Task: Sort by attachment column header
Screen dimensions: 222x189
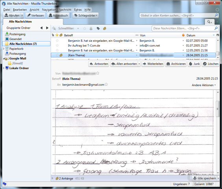Action: (61, 35)
